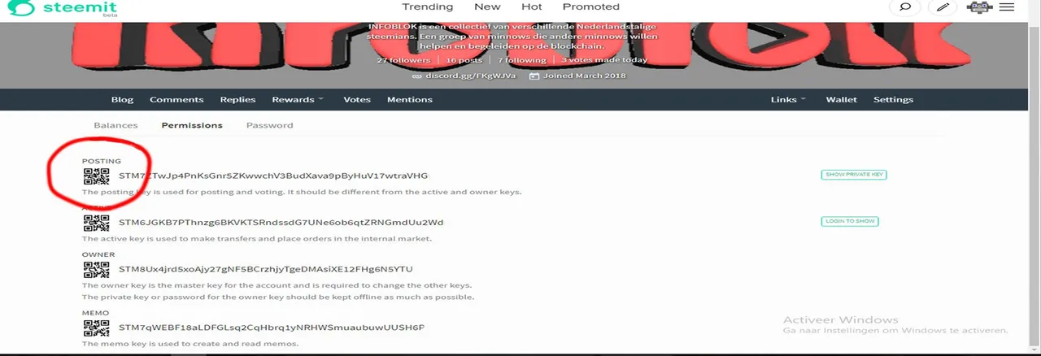Click the memo public key STM7qWEBF18 text
Screen dimensions: 1041x356
pyautogui.click(x=272, y=328)
